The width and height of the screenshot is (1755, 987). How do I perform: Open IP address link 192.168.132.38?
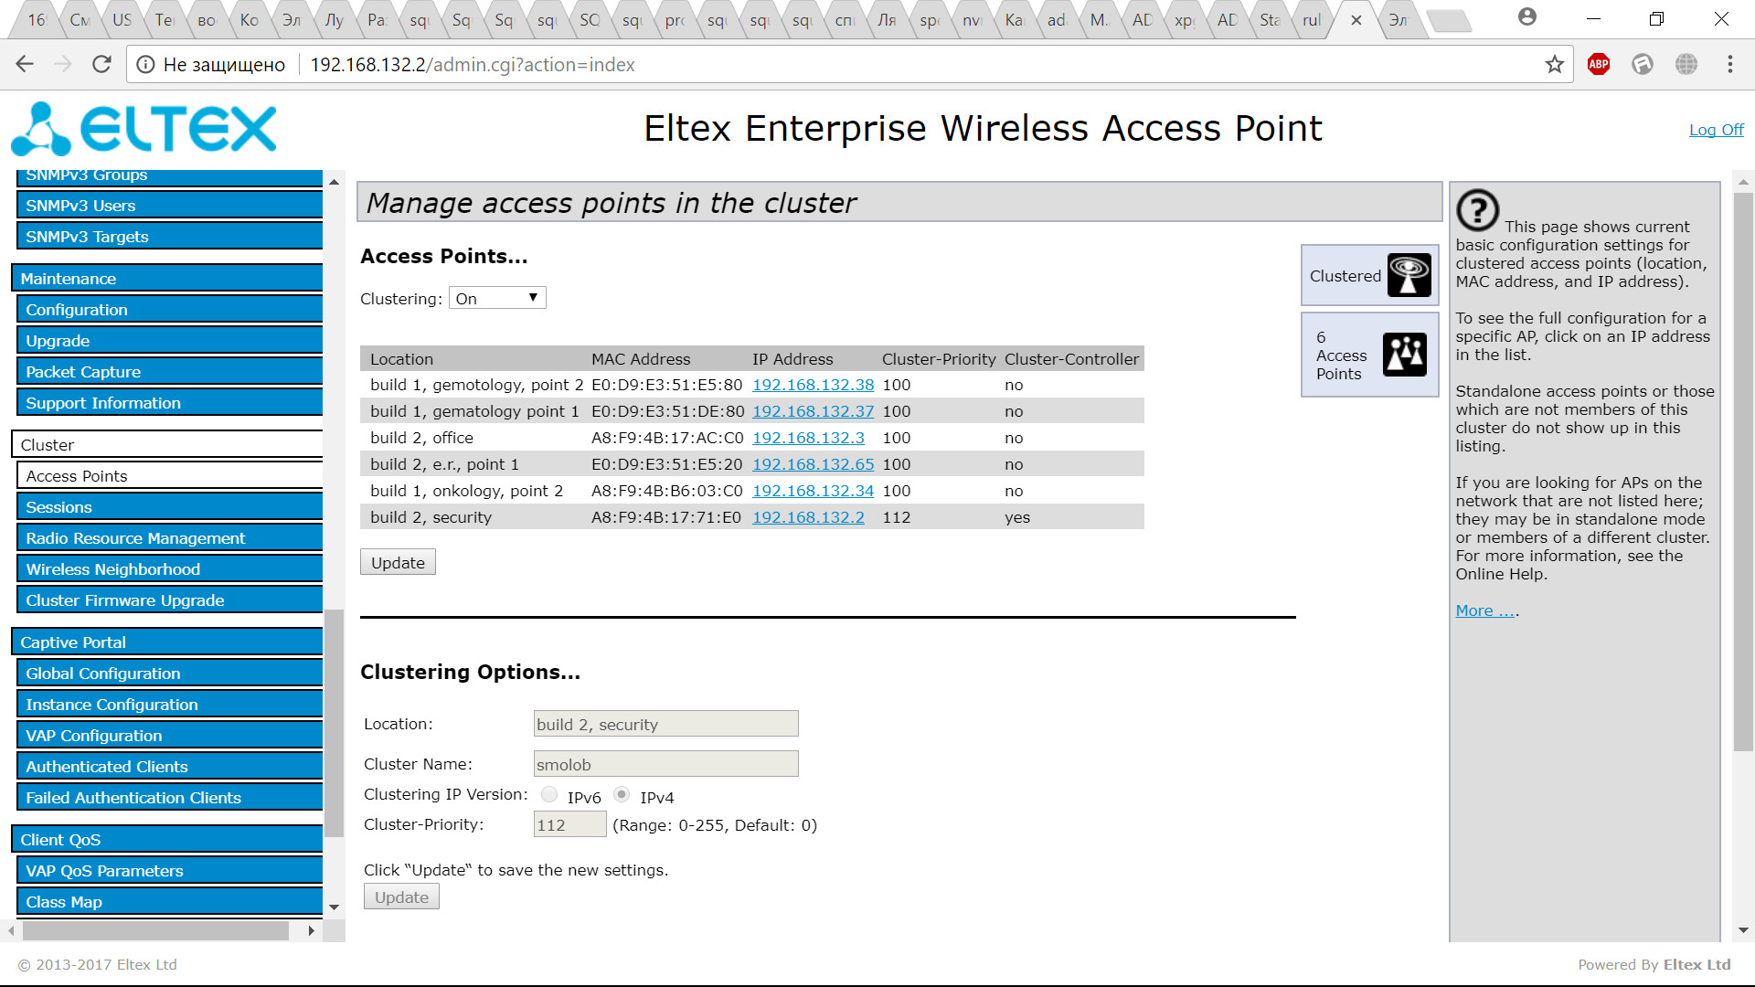(x=813, y=385)
